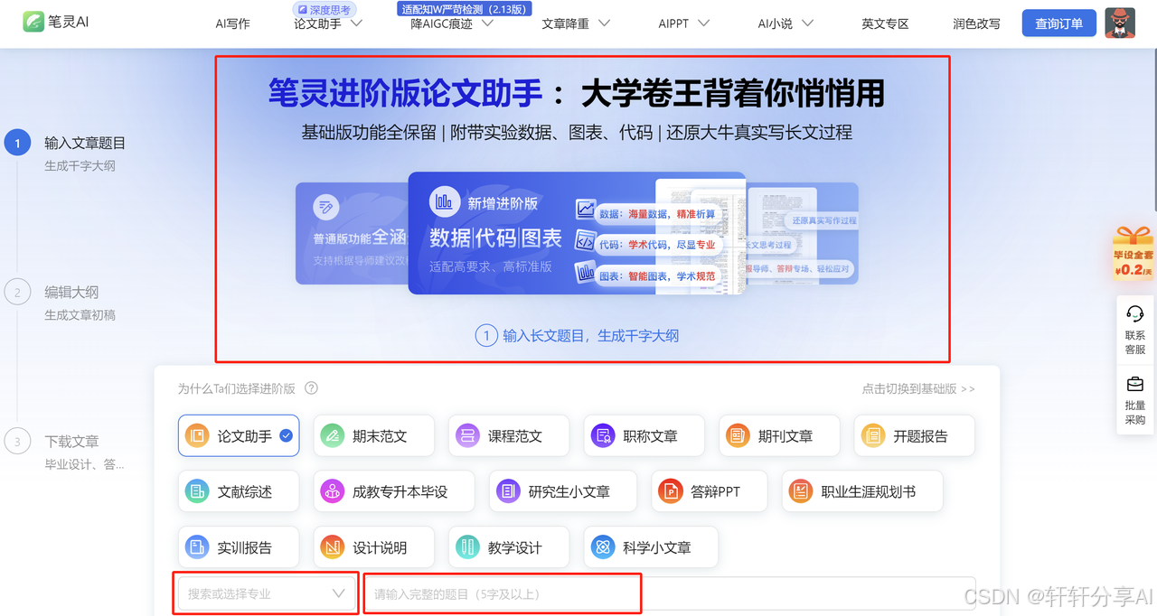Select the 期末范文 document type
Viewport: 1157px width, 616px height.
tap(373, 435)
